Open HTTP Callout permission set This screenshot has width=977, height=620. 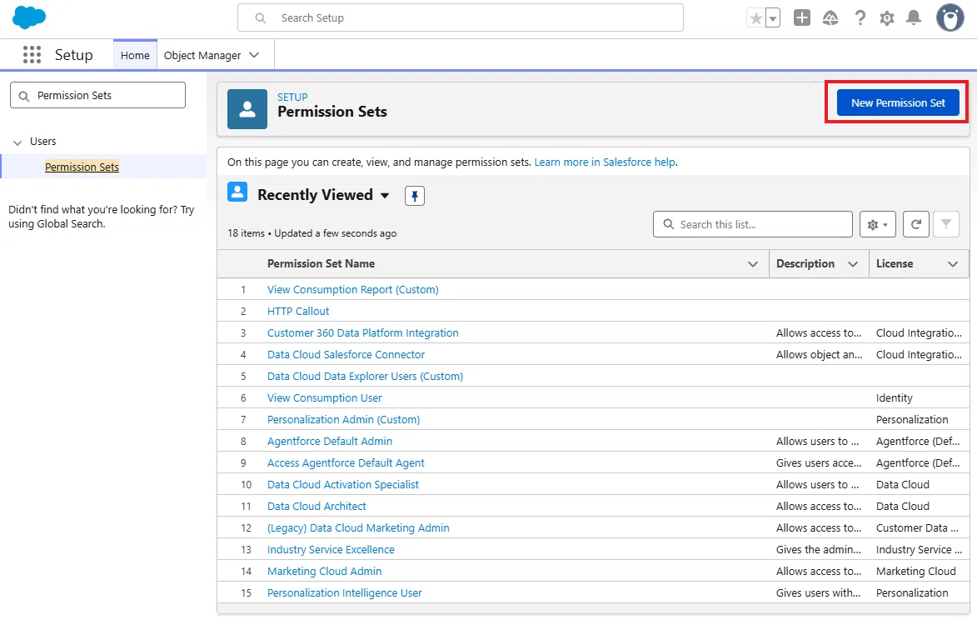(x=298, y=312)
